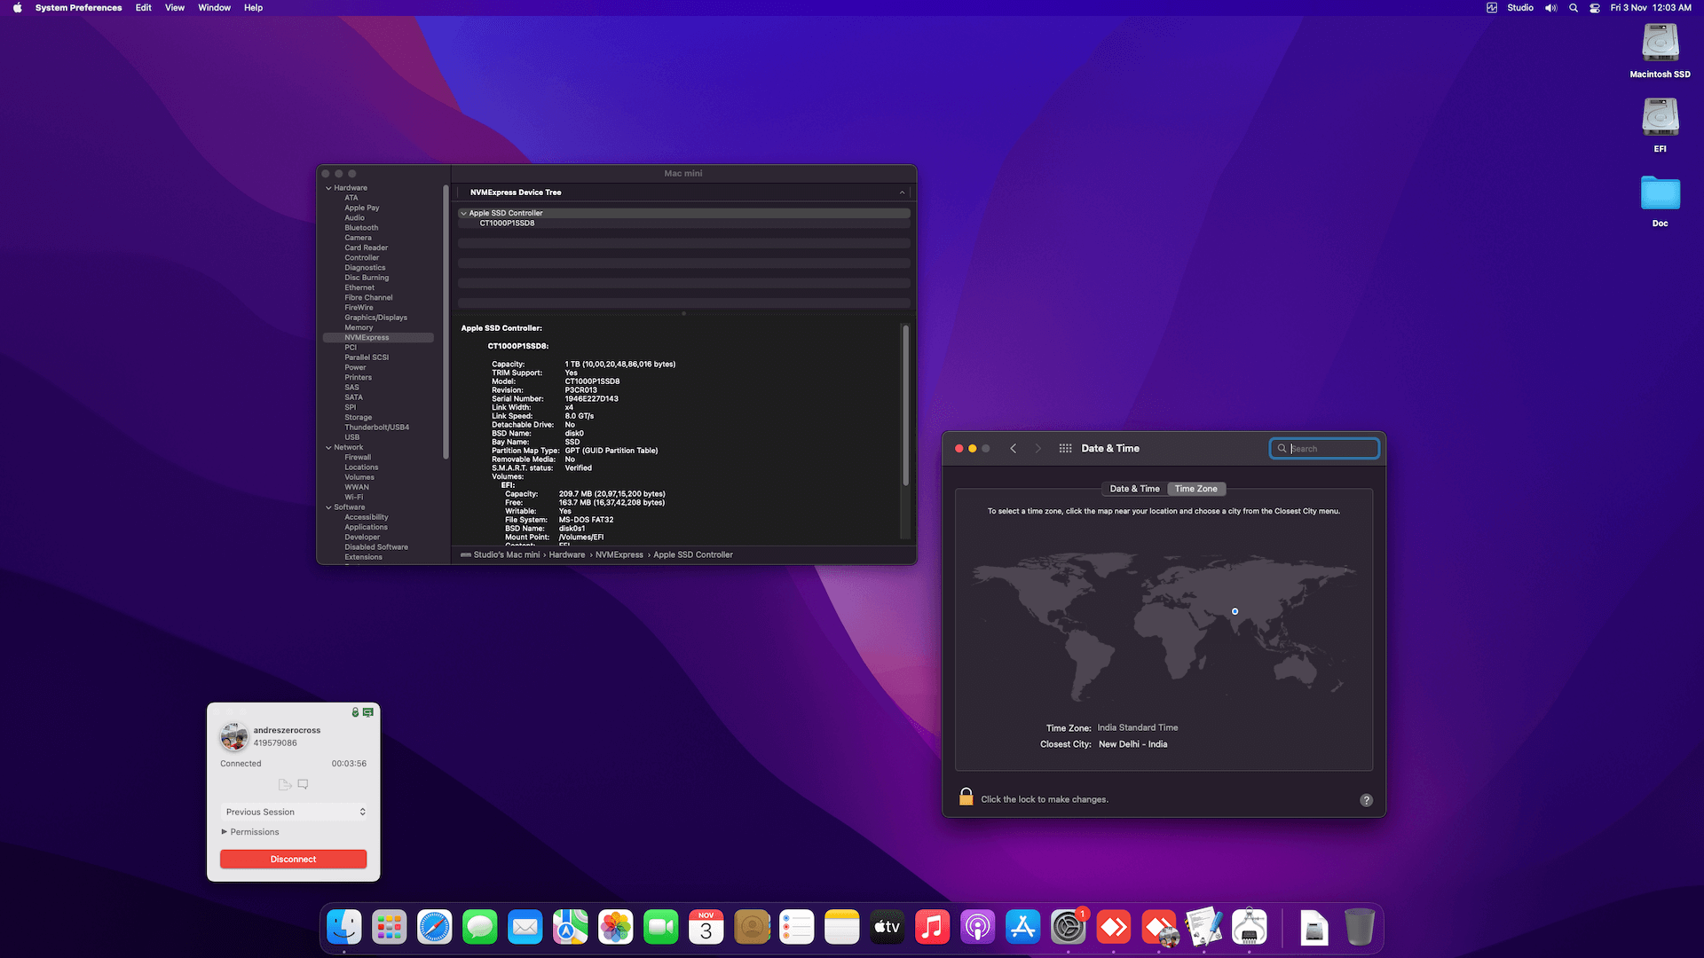
Task: Click the green encryption lock icon in AnyDesk
Action: (x=355, y=712)
